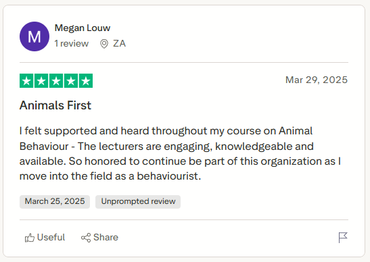This screenshot has height=262, width=370.
Task: Click the March 25, 2025 experience date tag
Action: click(55, 202)
